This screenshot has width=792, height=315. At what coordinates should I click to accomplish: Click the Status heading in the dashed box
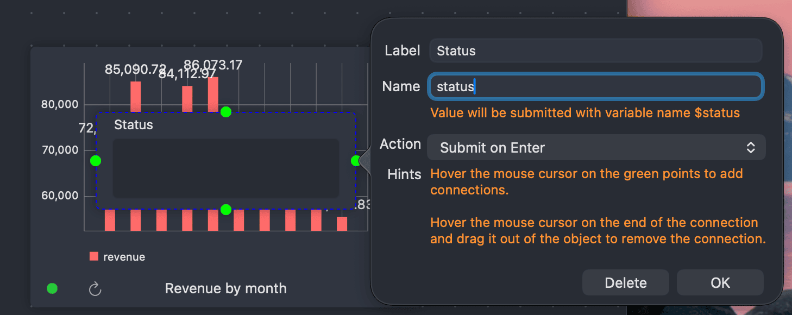click(134, 125)
